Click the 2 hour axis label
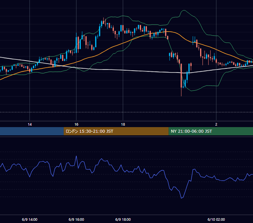This screenshot has height=223, width=253. tap(216, 125)
